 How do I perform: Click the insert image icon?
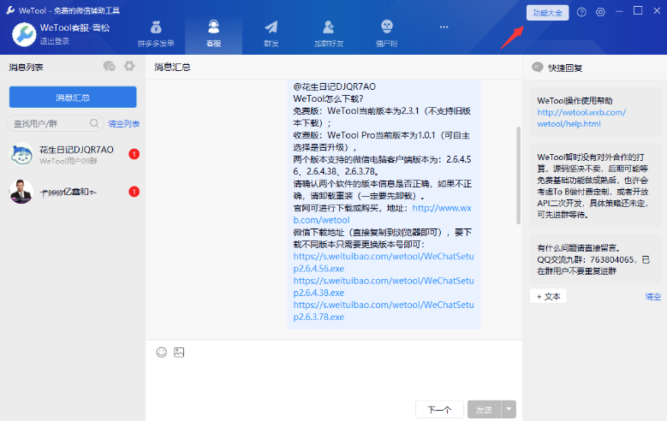click(179, 352)
